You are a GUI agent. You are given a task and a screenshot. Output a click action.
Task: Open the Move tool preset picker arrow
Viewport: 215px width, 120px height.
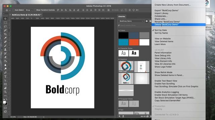click(x=10, y=10)
